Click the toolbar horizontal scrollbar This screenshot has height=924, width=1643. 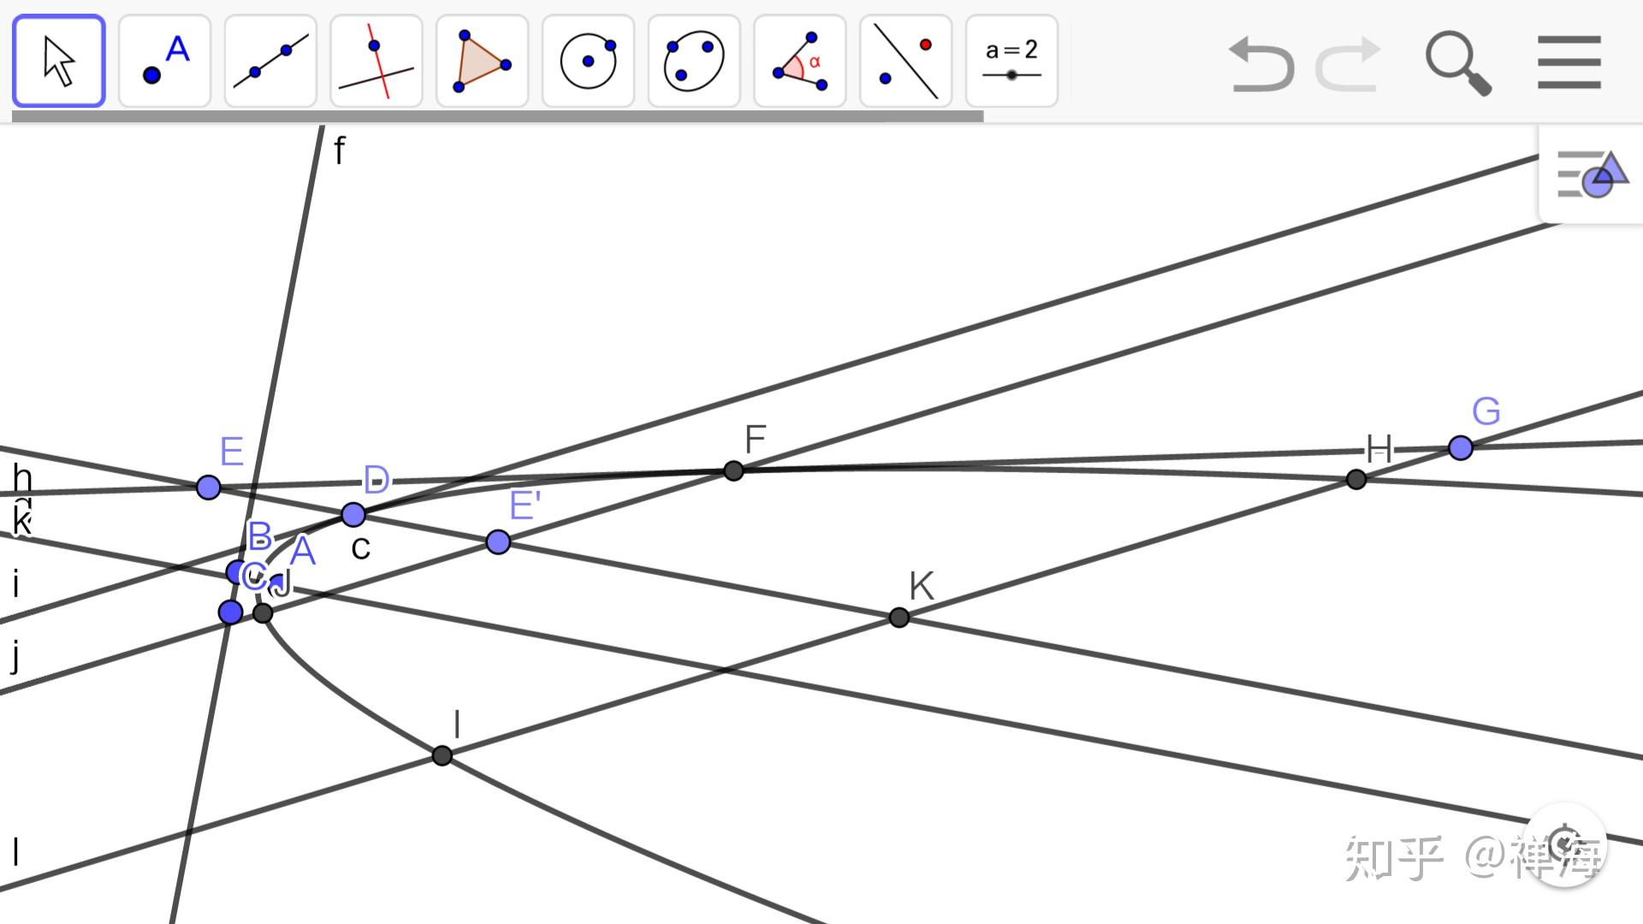pos(496,116)
